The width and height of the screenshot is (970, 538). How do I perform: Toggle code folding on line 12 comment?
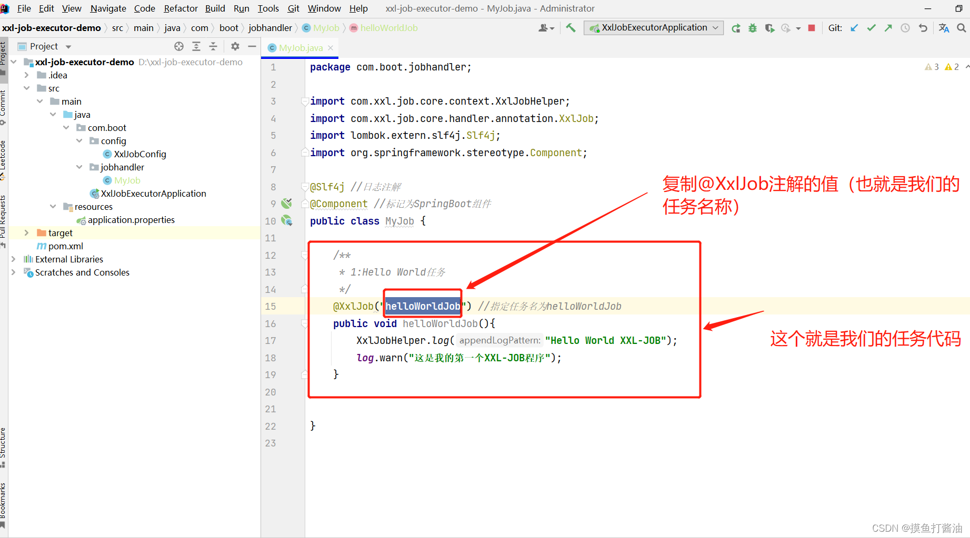(304, 255)
